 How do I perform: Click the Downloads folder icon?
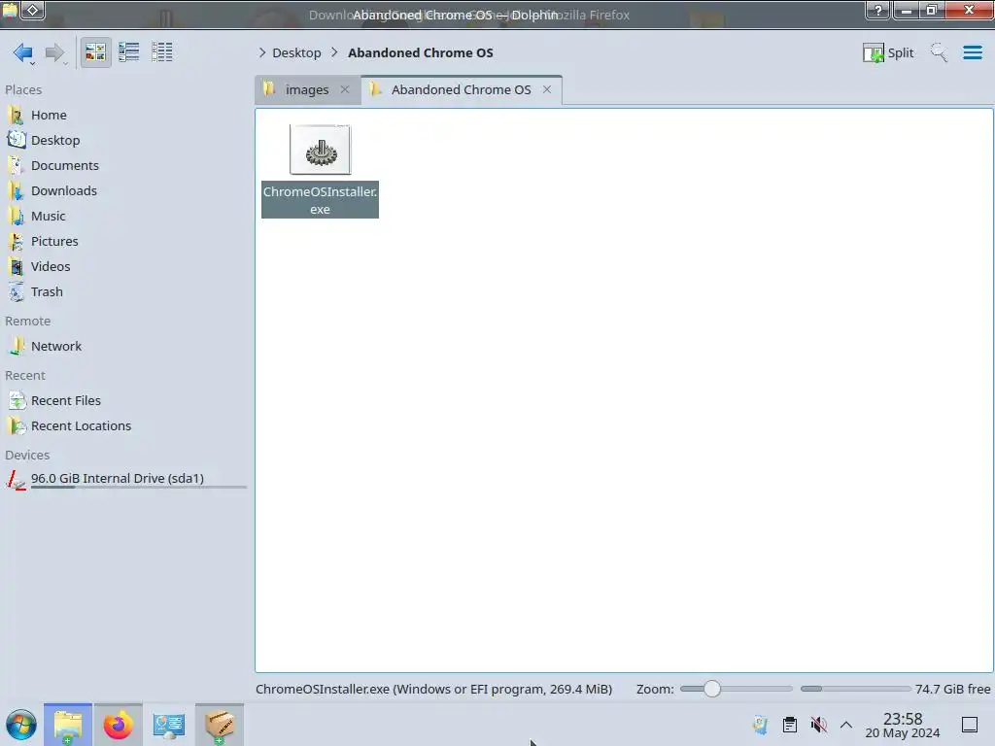[17, 191]
